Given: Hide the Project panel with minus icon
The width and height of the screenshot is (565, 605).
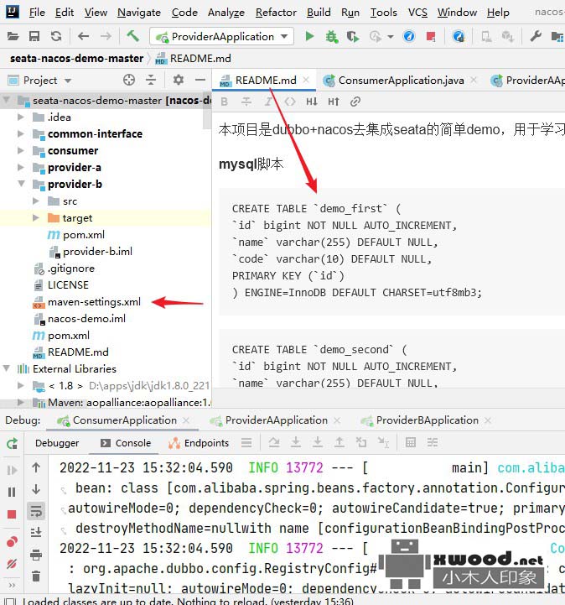Looking at the screenshot, I should 200,80.
